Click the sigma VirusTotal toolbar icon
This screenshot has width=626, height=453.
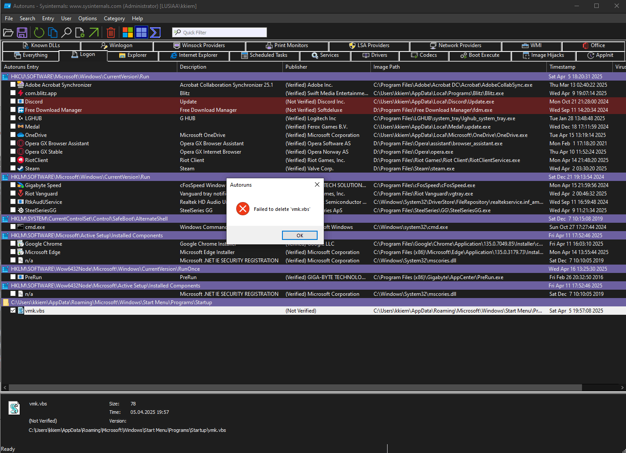155,33
